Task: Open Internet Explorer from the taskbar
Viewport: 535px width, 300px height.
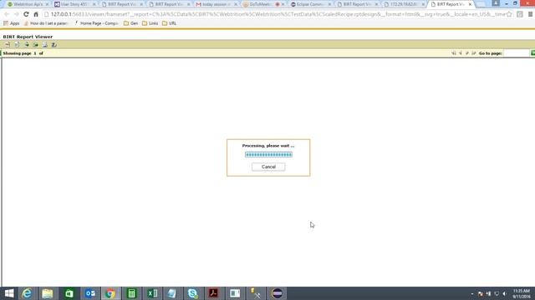Action: tap(27, 293)
